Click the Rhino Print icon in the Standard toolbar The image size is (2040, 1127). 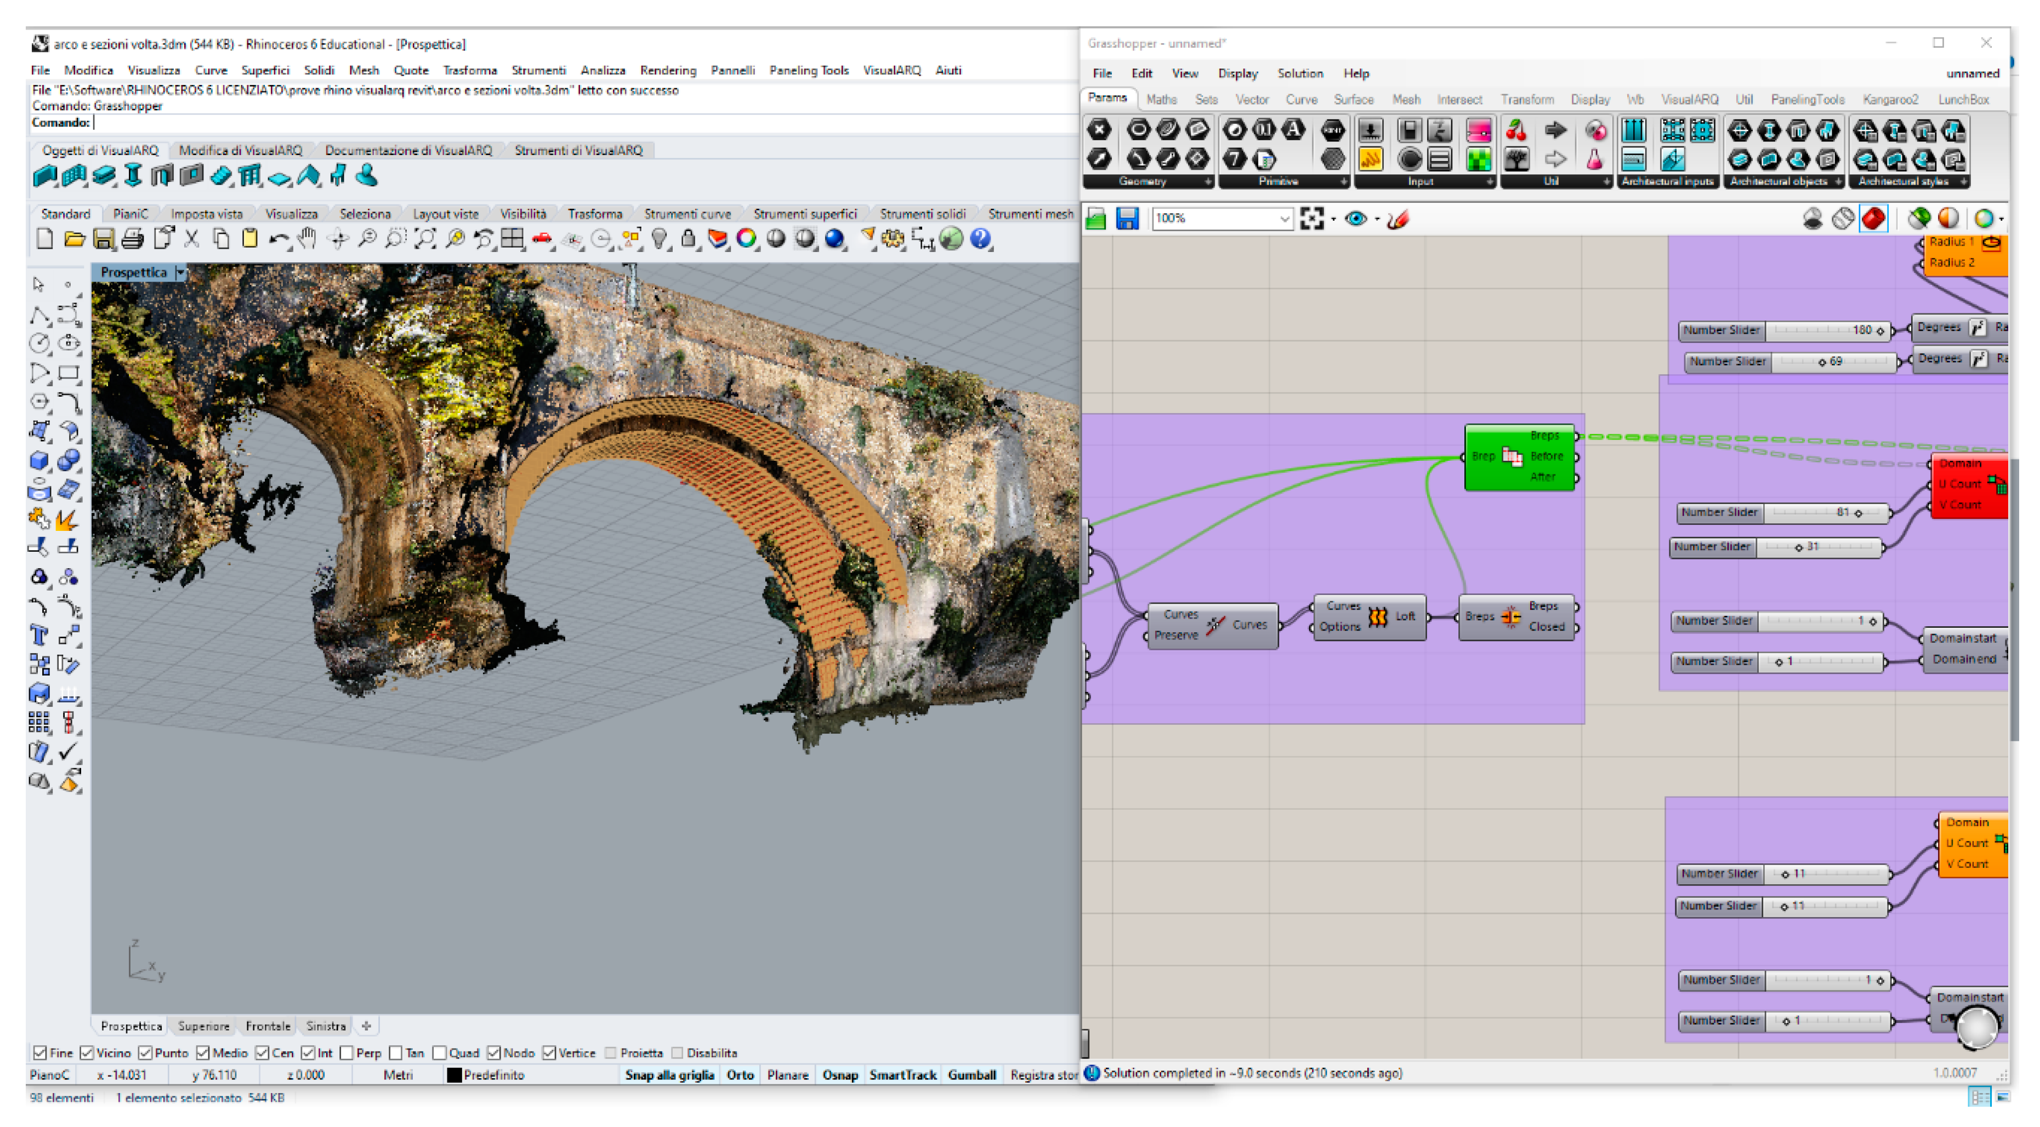(133, 239)
